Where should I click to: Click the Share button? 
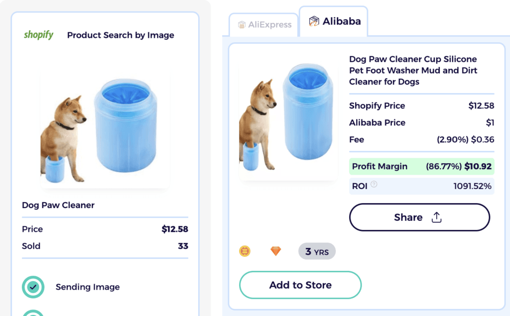click(x=419, y=217)
